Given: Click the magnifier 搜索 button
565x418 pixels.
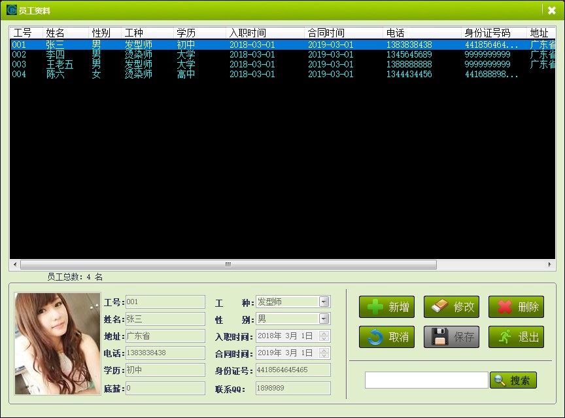Looking at the screenshot, I should (513, 380).
